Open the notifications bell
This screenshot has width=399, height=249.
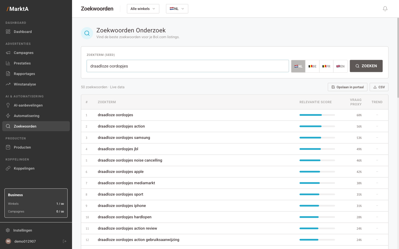tap(385, 9)
